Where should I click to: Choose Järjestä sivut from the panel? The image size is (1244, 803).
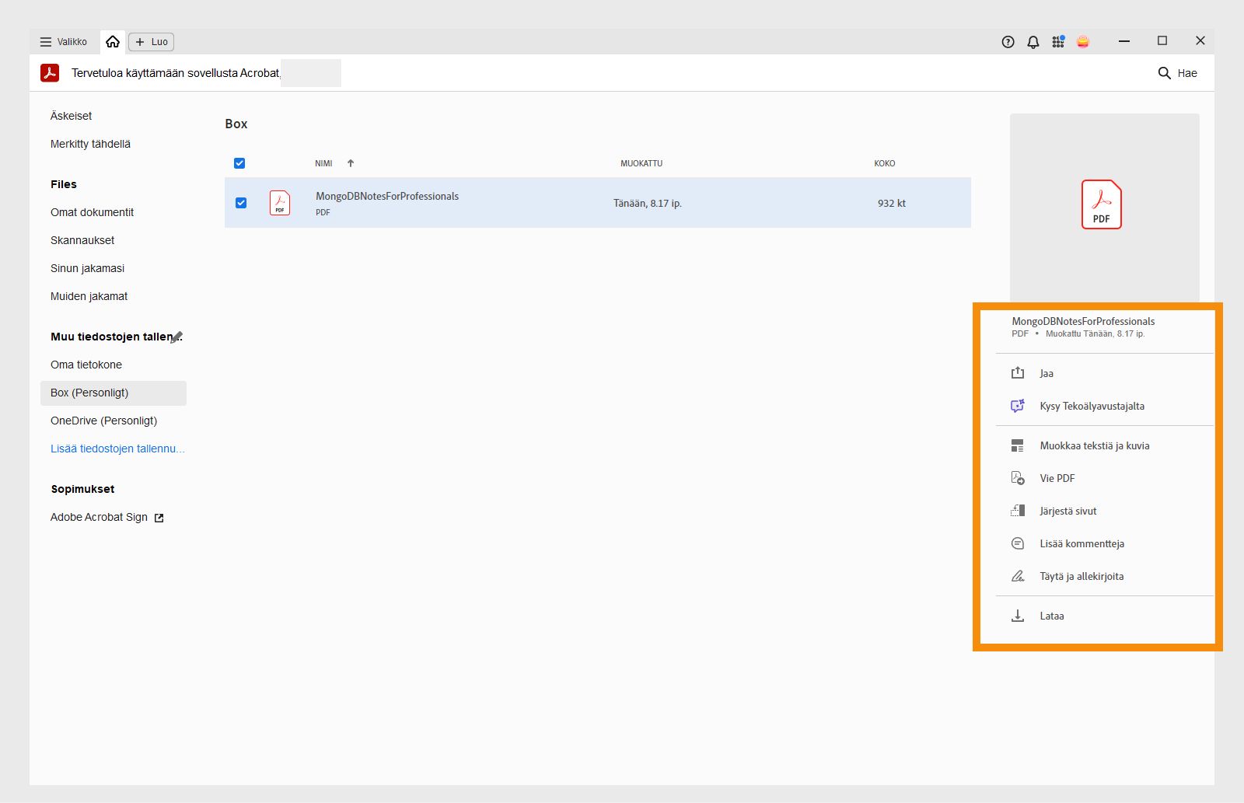[1068, 511]
